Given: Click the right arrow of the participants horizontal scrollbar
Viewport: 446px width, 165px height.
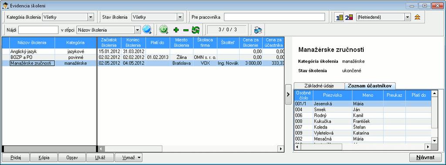Looking at the screenshot, I should (x=428, y=147).
